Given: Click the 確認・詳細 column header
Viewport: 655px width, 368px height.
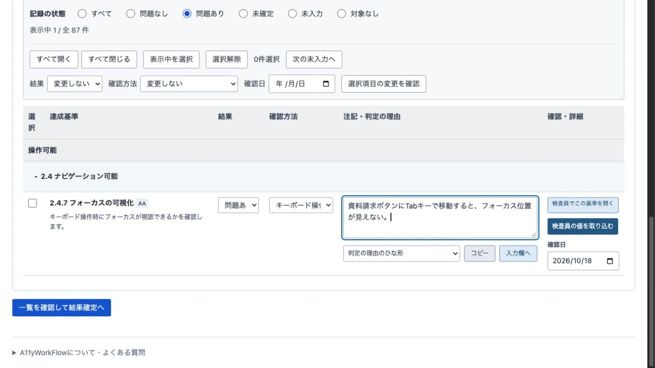Looking at the screenshot, I should [x=565, y=117].
